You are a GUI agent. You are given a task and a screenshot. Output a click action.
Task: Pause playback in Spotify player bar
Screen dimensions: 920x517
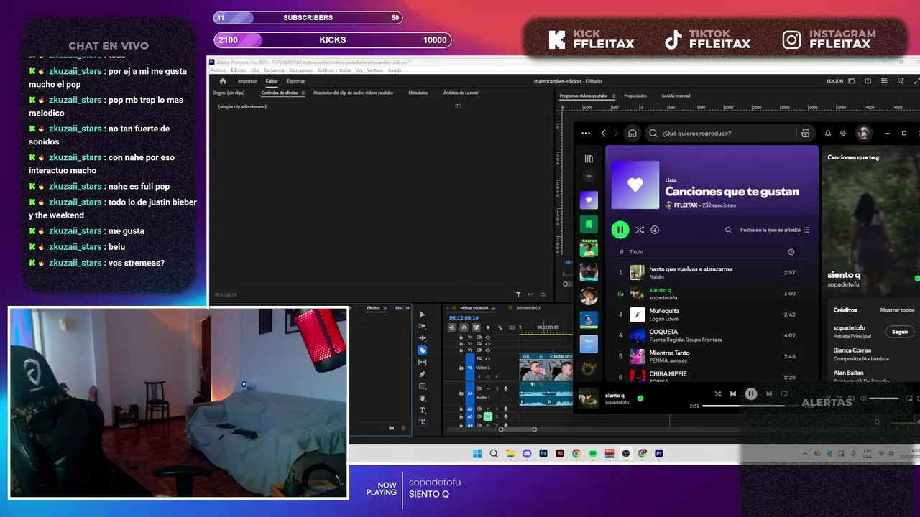click(x=750, y=393)
